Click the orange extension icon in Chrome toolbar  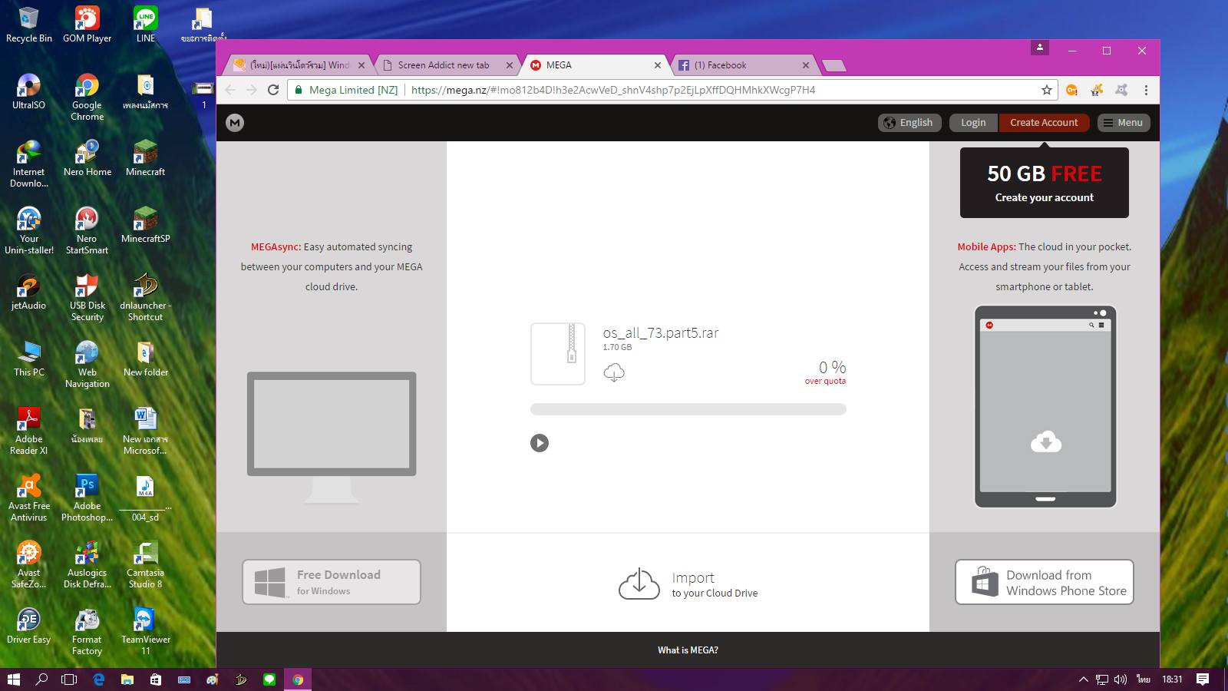tap(1071, 90)
